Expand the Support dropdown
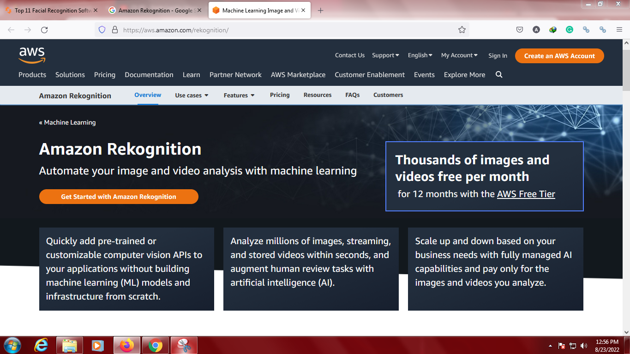630x354 pixels. (x=386, y=55)
